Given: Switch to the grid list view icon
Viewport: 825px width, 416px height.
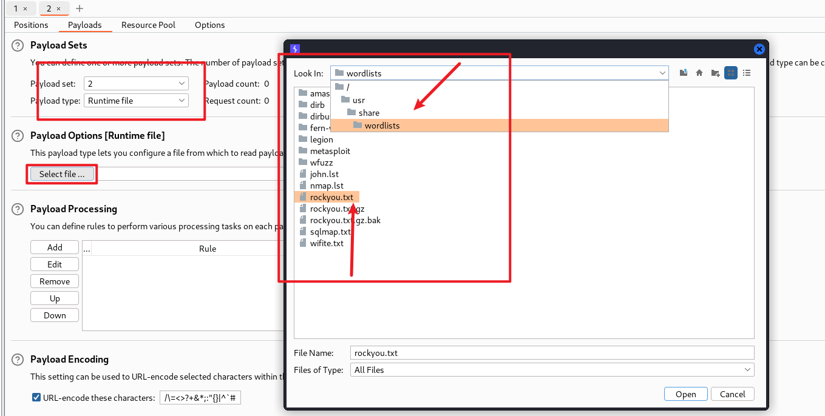Looking at the screenshot, I should point(731,73).
